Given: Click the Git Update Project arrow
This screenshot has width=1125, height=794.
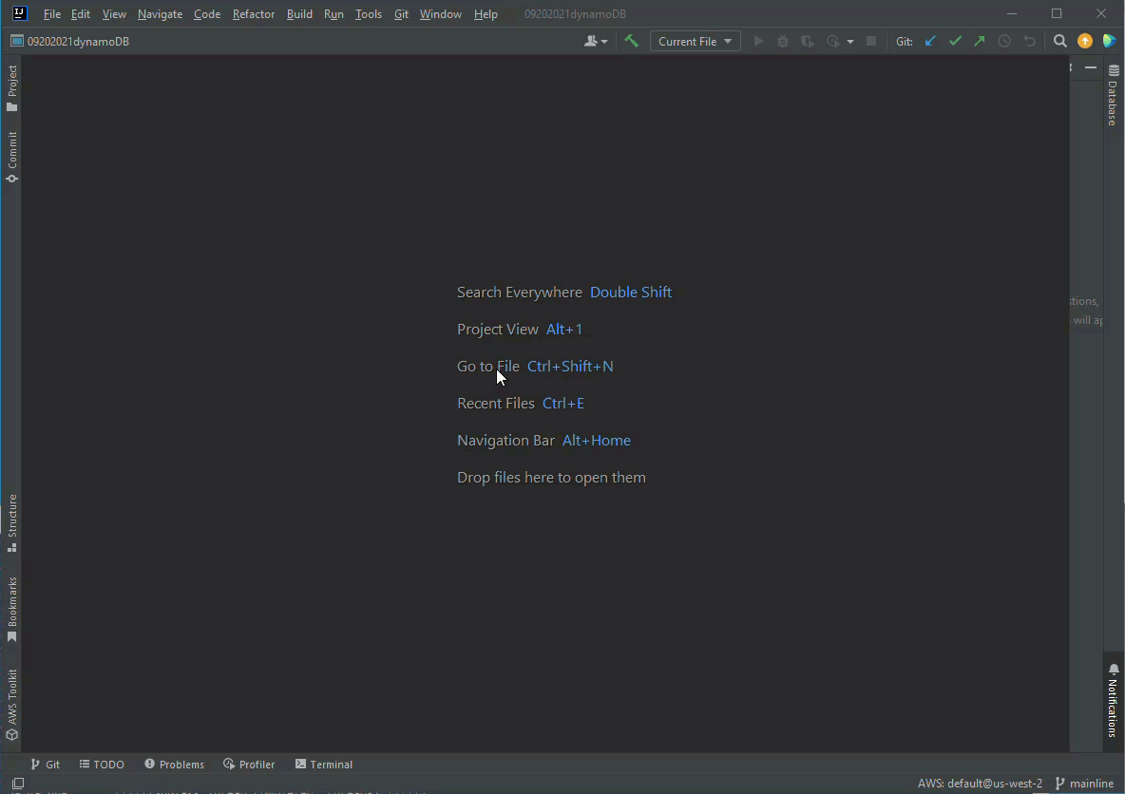Looking at the screenshot, I should coord(930,41).
